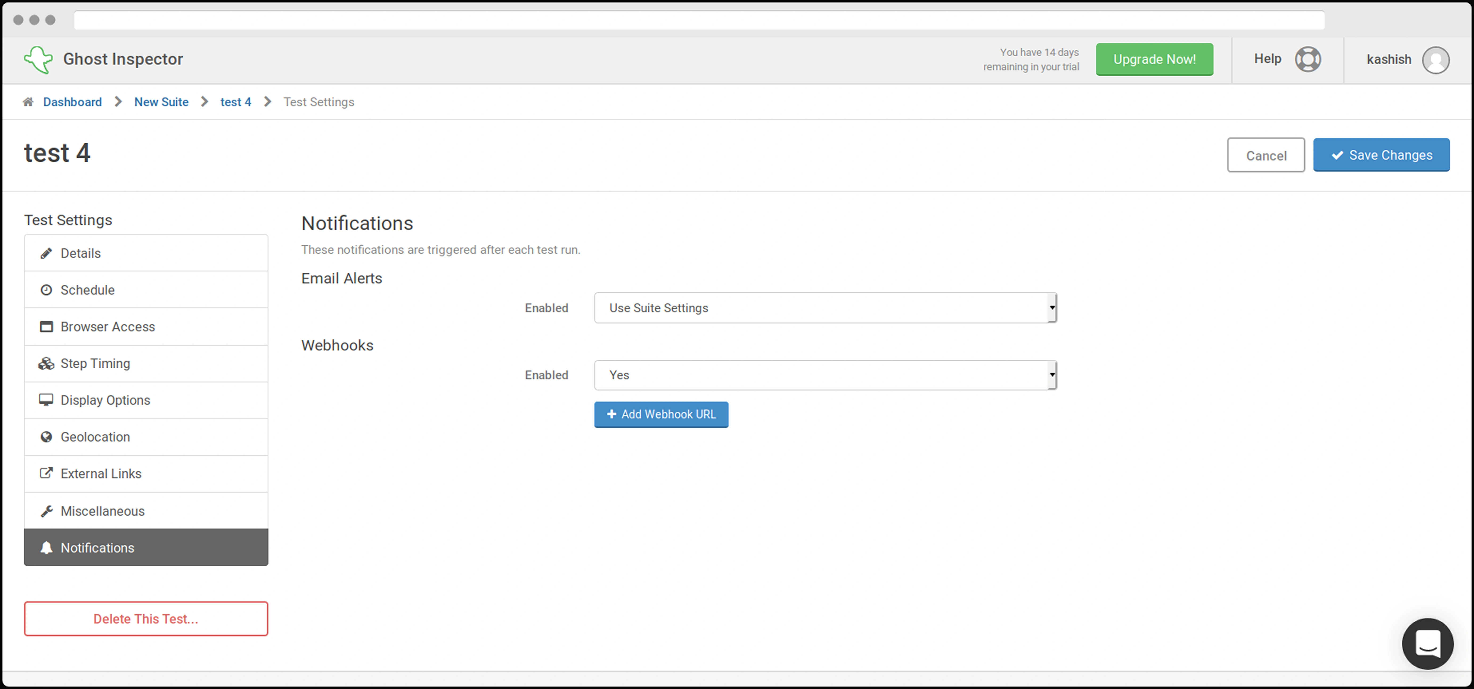The height and width of the screenshot is (689, 1474).
Task: Click the globe icon beside Geolocation
Action: point(46,437)
